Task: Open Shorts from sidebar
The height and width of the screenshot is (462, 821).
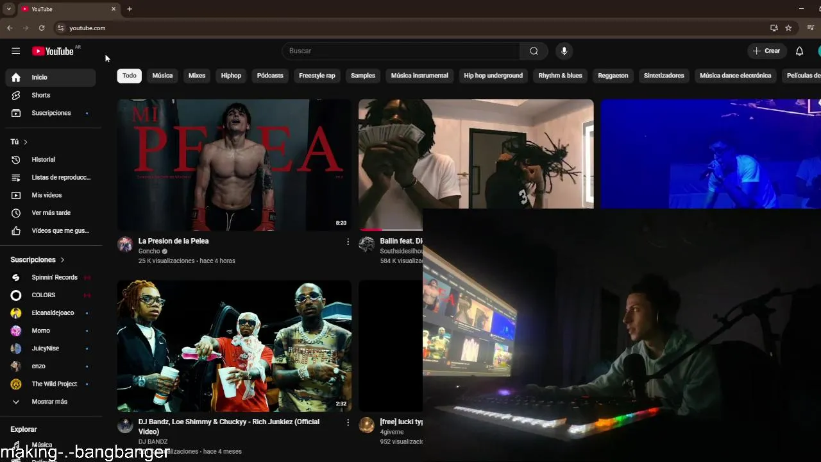Action: 51,95
